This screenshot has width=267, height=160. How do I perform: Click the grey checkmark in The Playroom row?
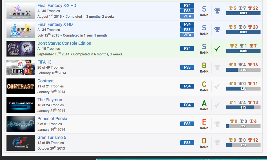[x=217, y=105]
